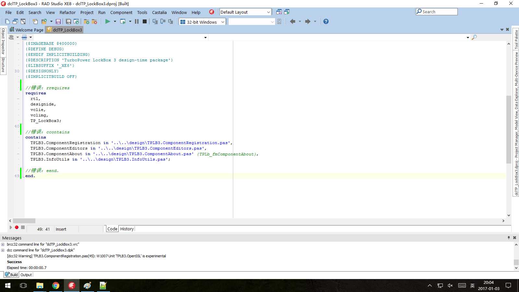Open the back history dropdown arrow
Viewport: 519px width, 292px height.
point(300,21)
